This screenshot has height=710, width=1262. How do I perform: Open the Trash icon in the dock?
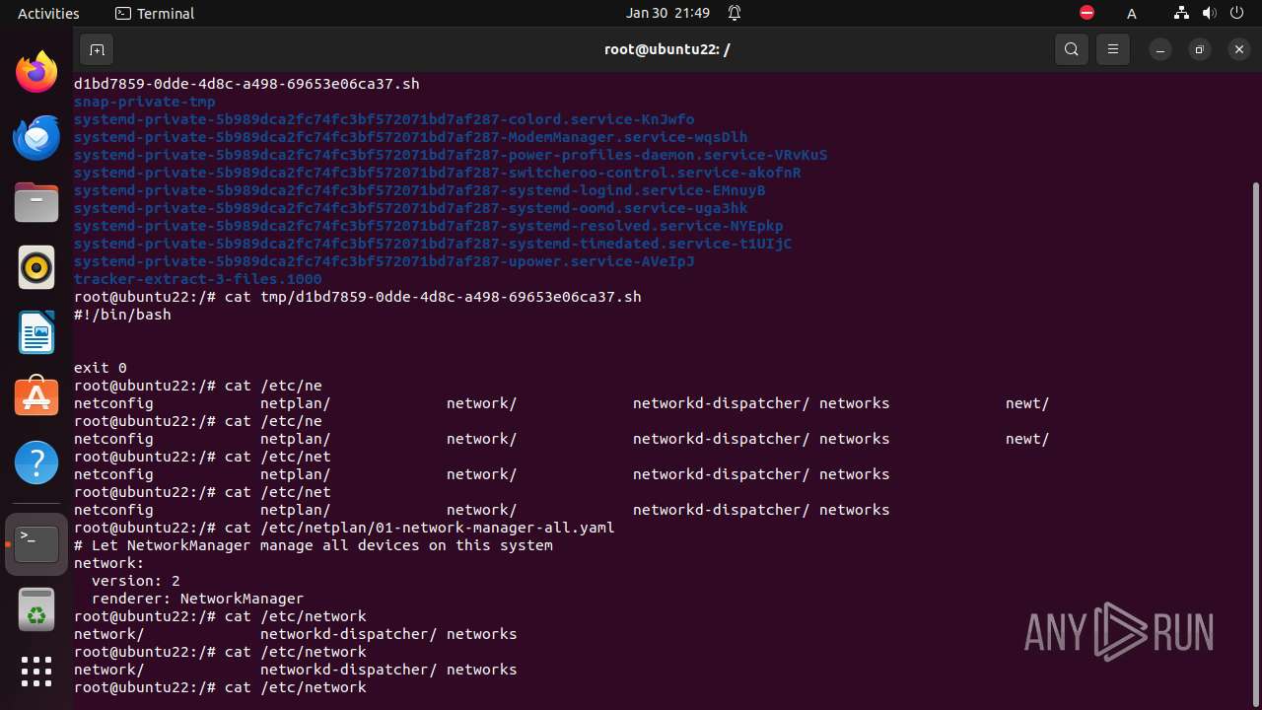click(x=36, y=609)
